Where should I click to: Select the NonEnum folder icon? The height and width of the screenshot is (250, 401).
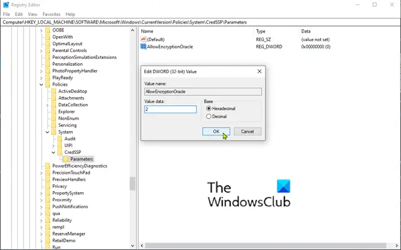click(x=54, y=118)
